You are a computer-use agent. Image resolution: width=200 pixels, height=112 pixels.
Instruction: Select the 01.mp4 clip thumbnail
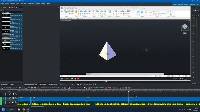pyautogui.click(x=6, y=15)
